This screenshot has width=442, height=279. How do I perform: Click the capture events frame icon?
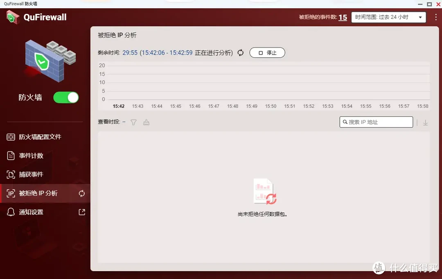pyautogui.click(x=11, y=175)
